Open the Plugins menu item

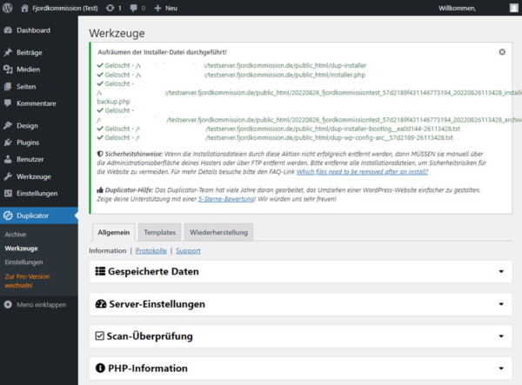pyautogui.click(x=39, y=143)
